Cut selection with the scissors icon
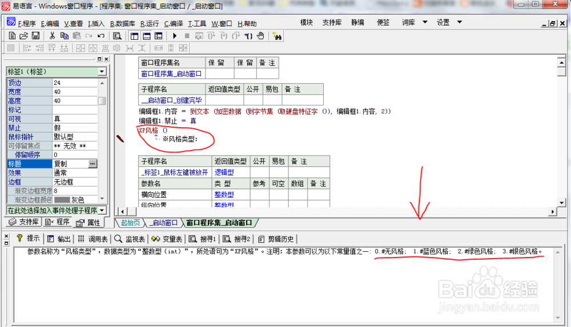 pyautogui.click(x=53, y=36)
